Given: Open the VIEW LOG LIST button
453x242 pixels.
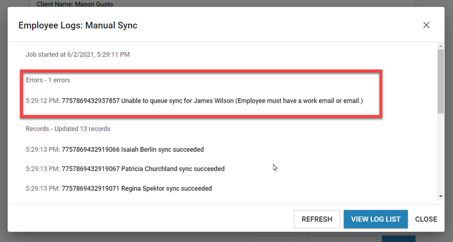Looking at the screenshot, I should point(376,219).
